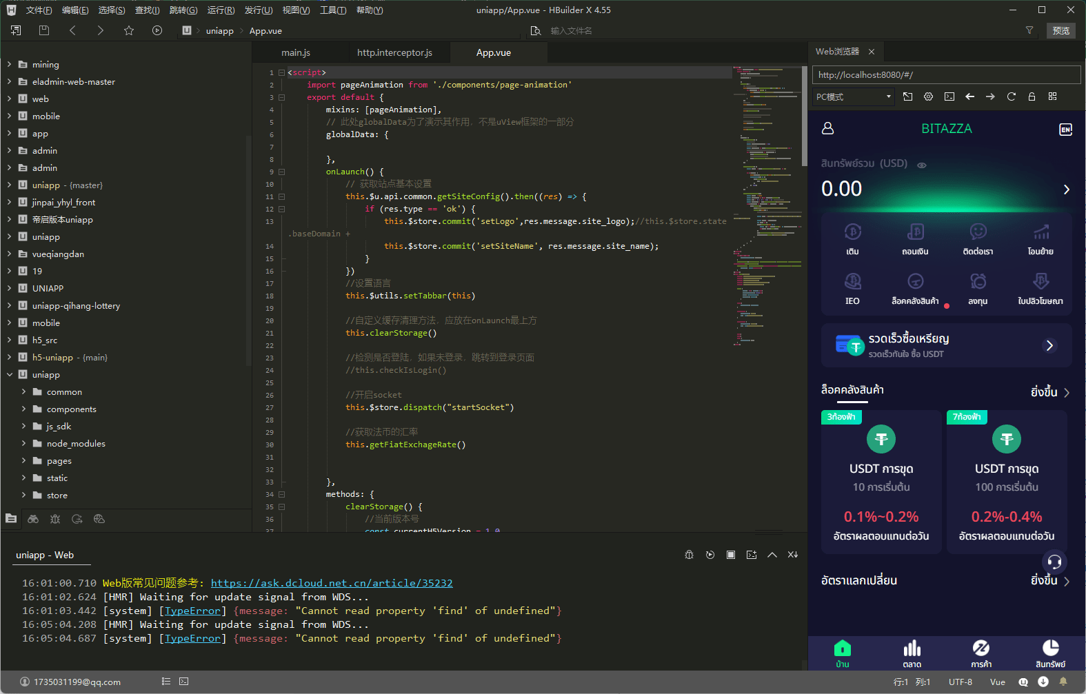The image size is (1086, 694).
Task: Click the customer service headset icon
Action: (1054, 562)
